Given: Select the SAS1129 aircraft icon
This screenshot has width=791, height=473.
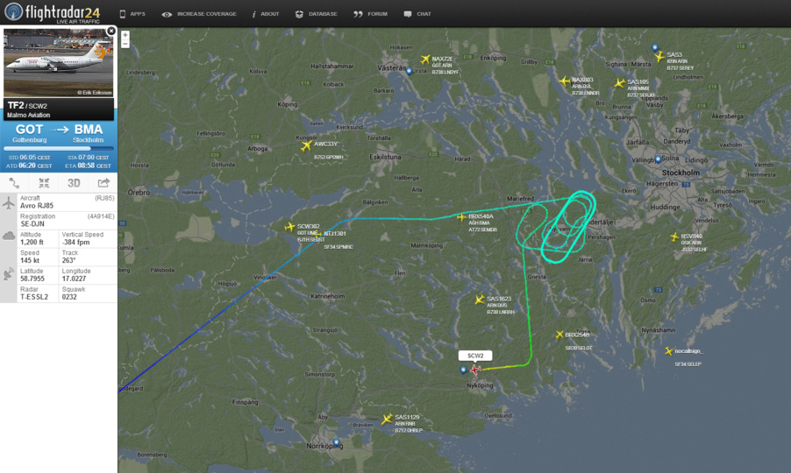Looking at the screenshot, I should click(x=387, y=419).
